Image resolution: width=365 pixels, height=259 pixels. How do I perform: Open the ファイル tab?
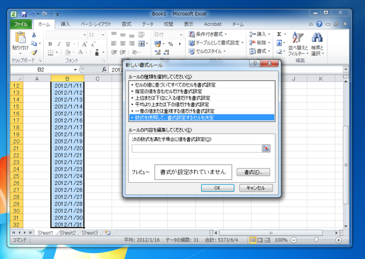[x=21, y=24]
